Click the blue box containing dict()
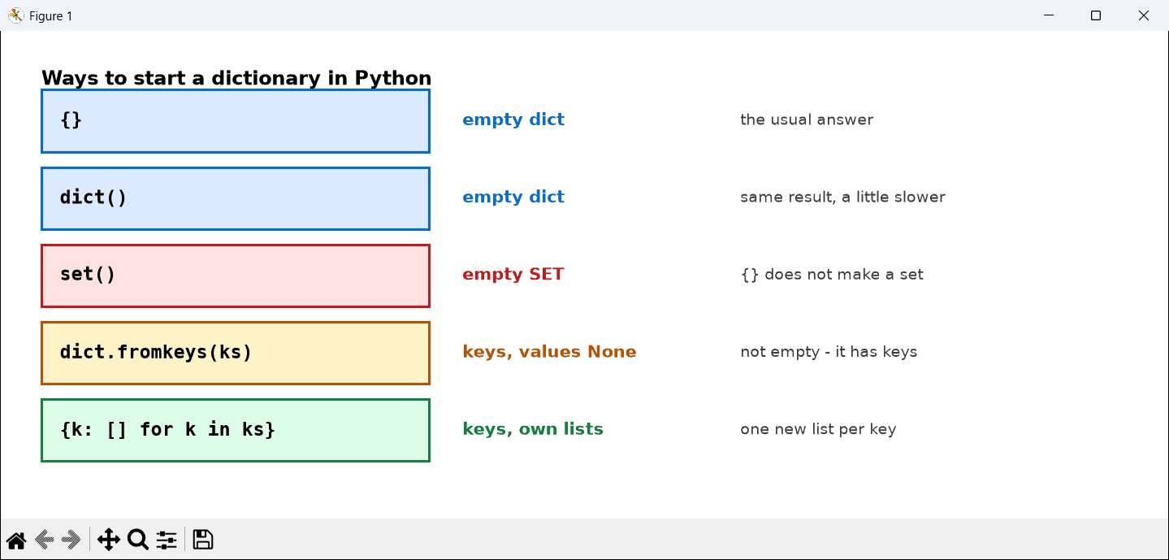This screenshot has width=1169, height=560. [236, 198]
